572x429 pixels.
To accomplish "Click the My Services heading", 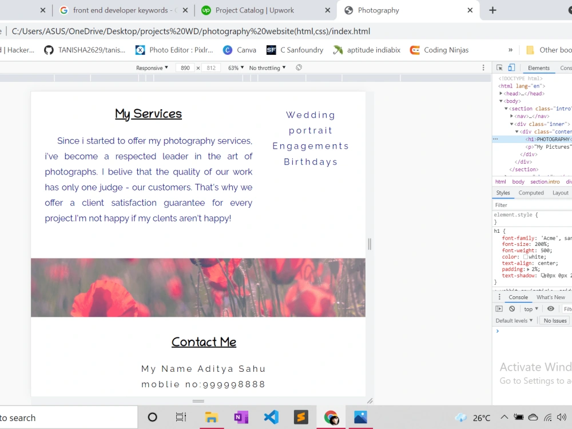I will pos(148,114).
